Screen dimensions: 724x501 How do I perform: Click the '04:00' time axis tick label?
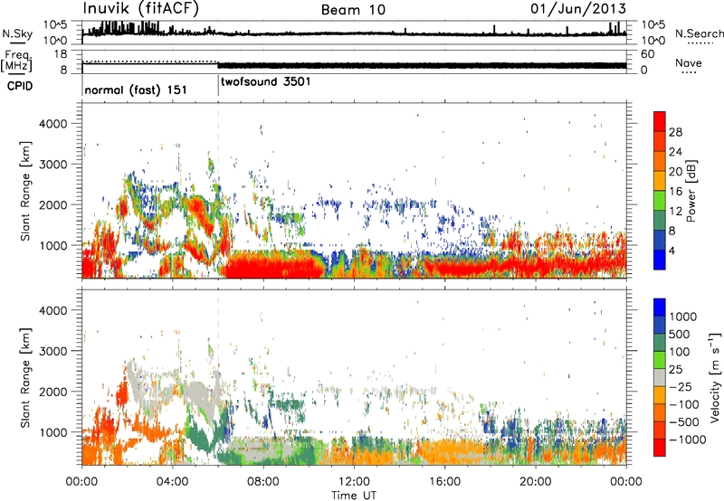click(x=173, y=482)
